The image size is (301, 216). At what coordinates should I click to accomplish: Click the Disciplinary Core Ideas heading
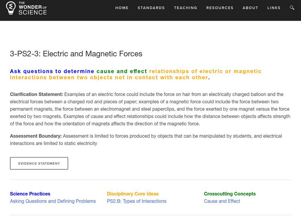[133, 194]
